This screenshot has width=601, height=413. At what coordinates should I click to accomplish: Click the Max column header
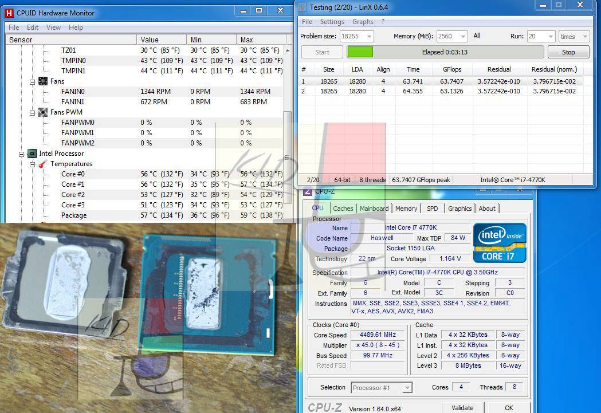(261, 40)
